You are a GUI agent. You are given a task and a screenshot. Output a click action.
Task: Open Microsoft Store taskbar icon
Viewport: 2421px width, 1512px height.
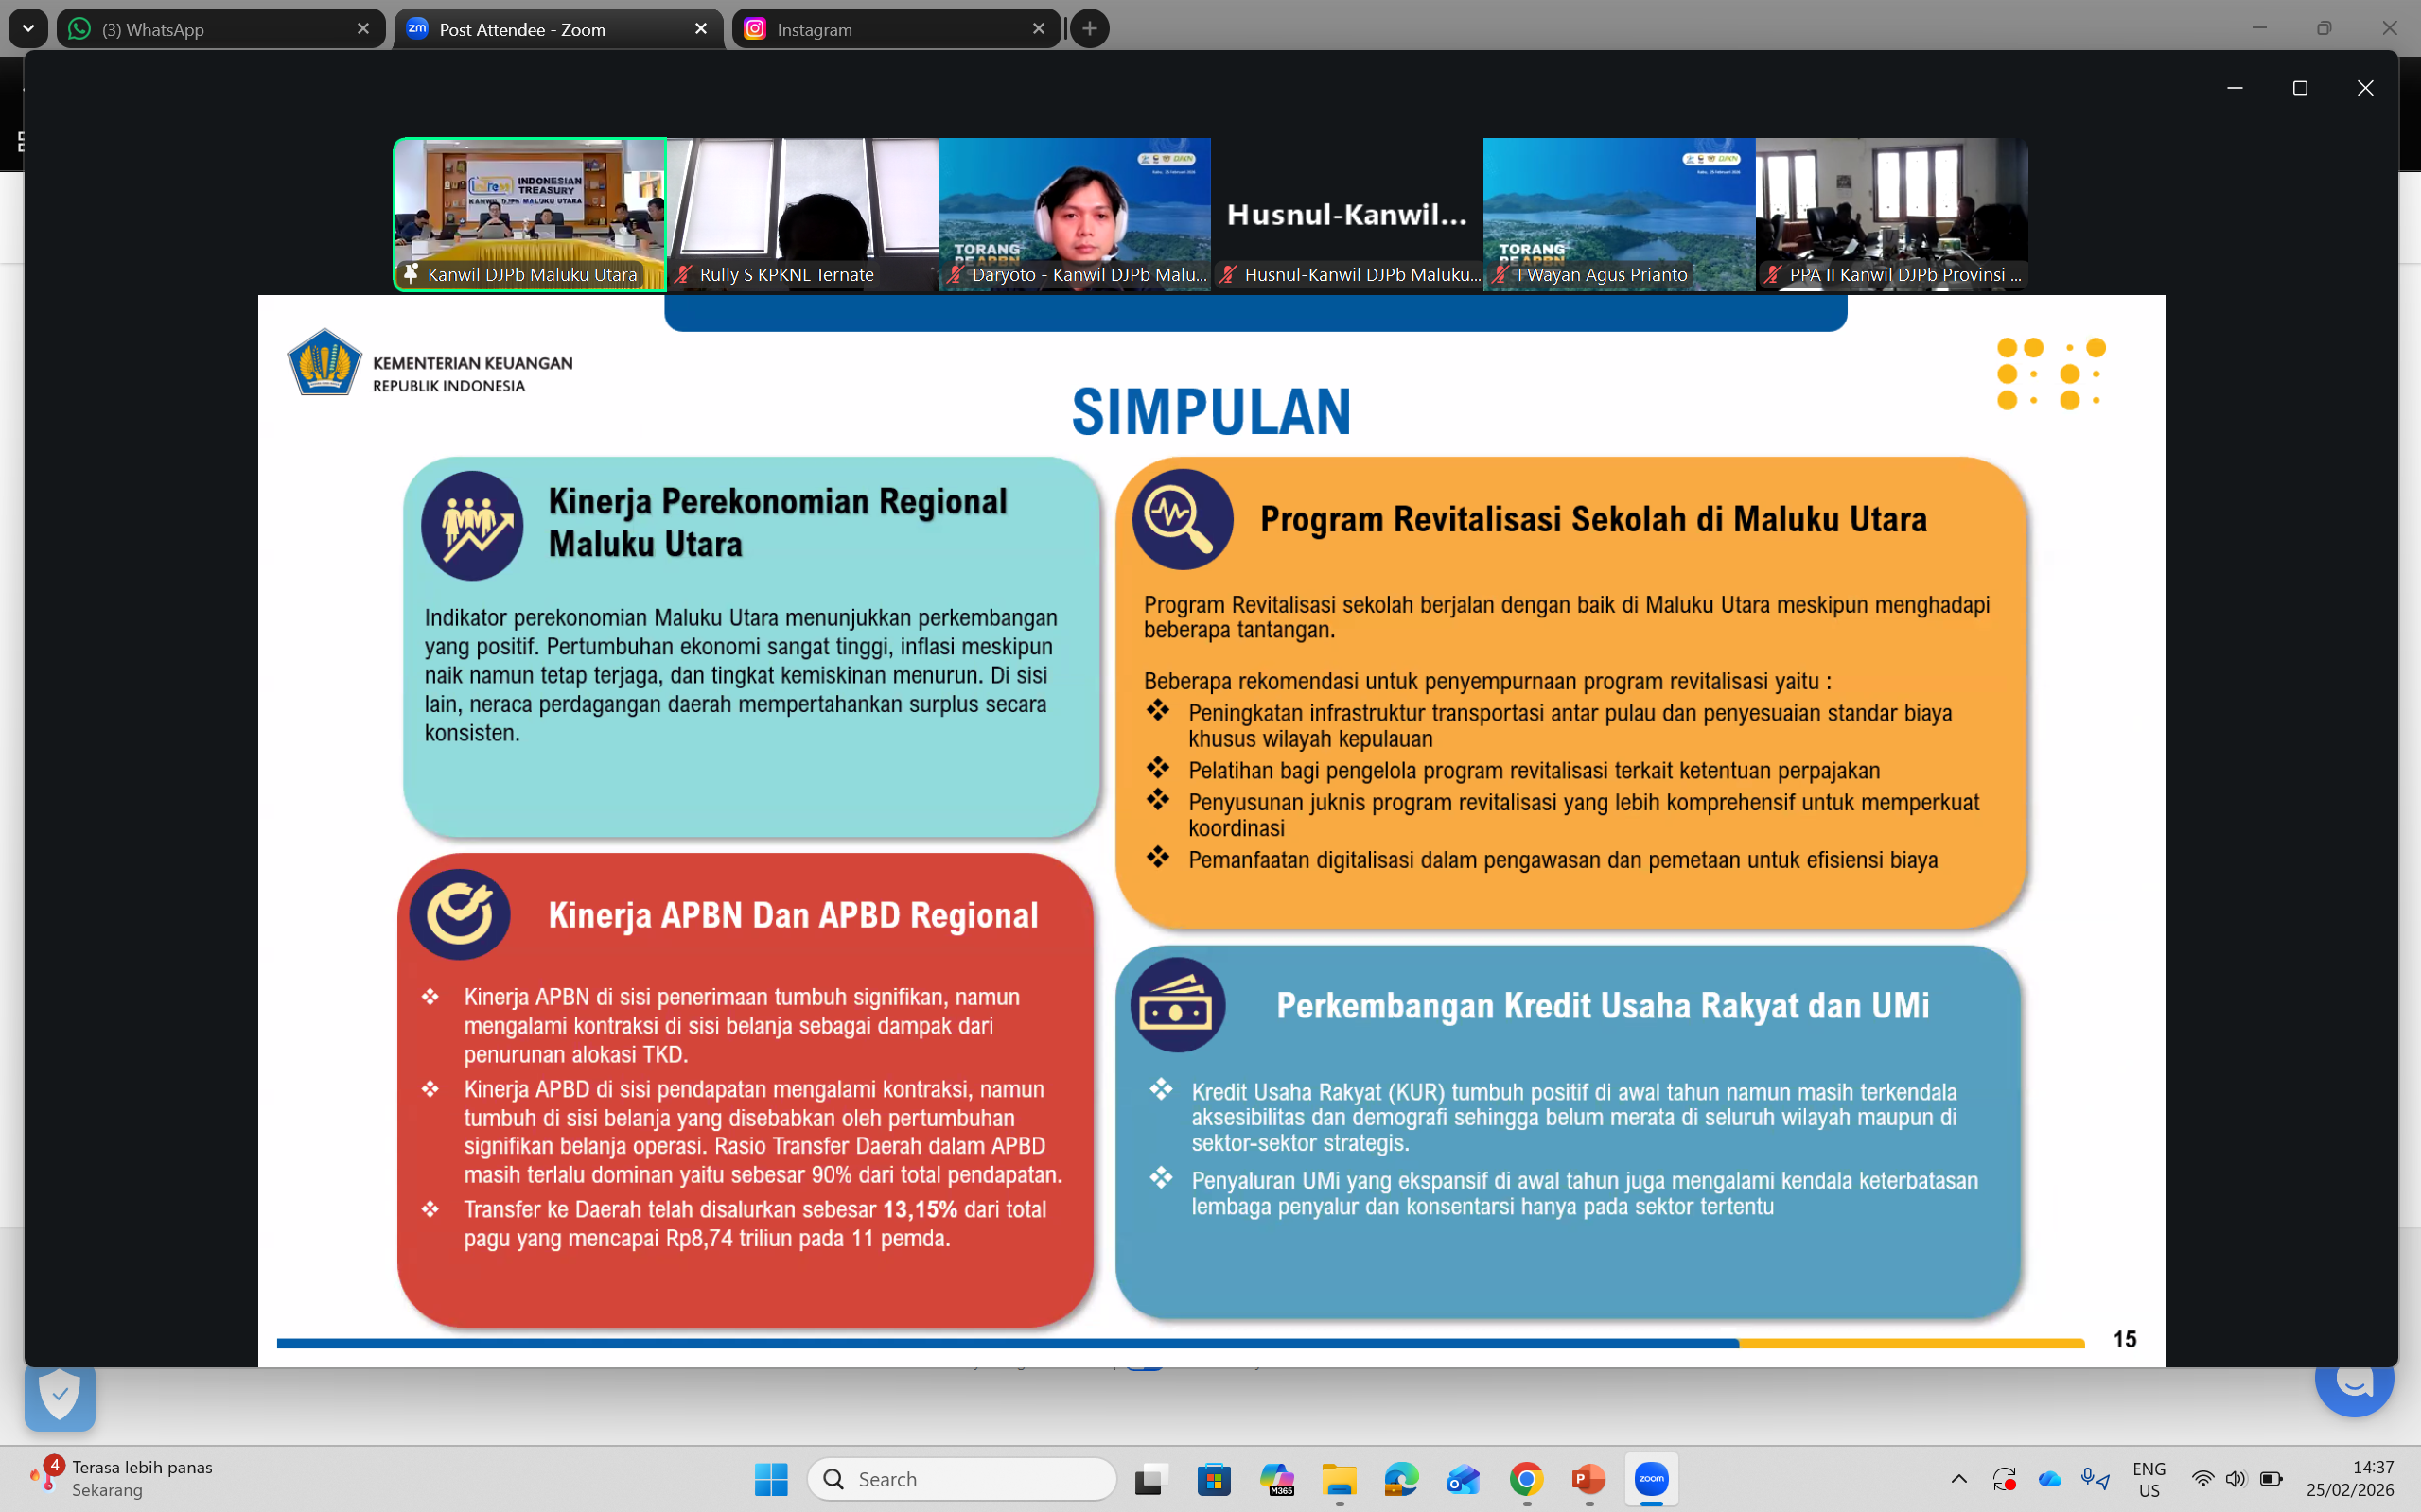tap(1214, 1478)
